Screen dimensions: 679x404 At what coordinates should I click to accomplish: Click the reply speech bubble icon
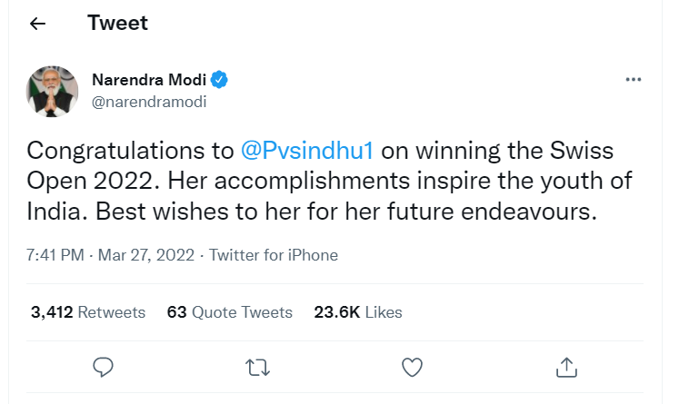click(104, 367)
